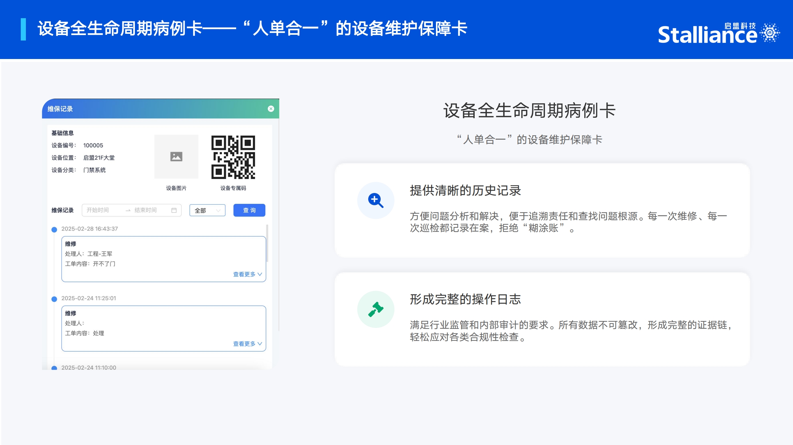This screenshot has width=793, height=445.
Task: Click the magnifier plus icon
Action: (x=376, y=201)
